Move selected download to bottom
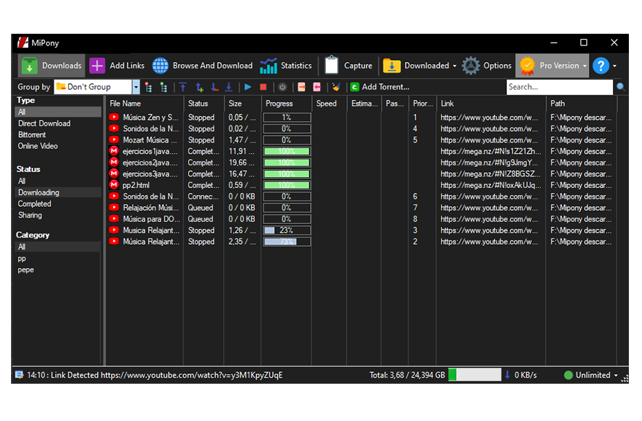 pos(229,87)
